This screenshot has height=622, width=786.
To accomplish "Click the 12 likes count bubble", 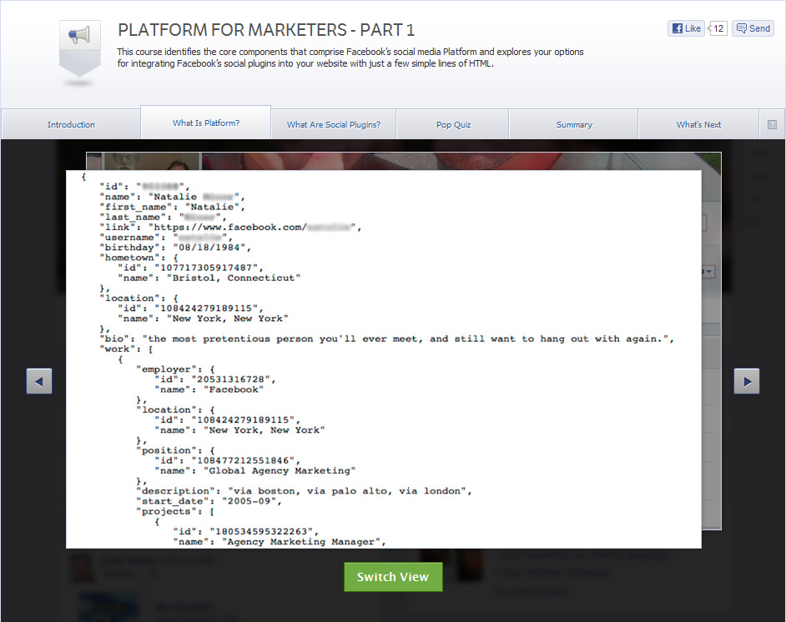I will (718, 28).
